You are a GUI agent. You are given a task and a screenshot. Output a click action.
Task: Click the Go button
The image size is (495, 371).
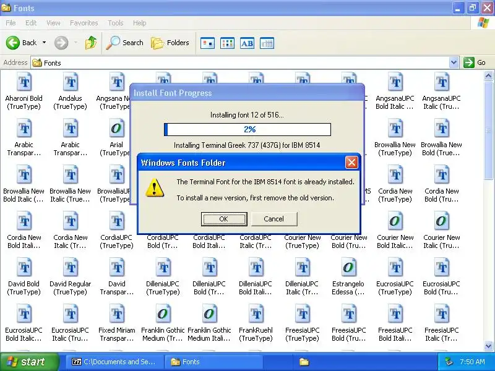coord(475,62)
